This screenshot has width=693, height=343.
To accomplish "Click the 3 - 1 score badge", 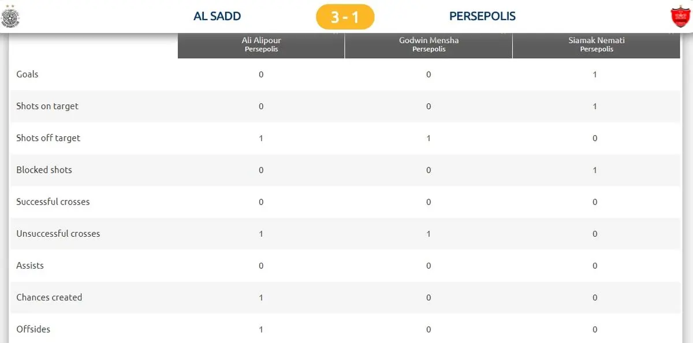I will [345, 17].
